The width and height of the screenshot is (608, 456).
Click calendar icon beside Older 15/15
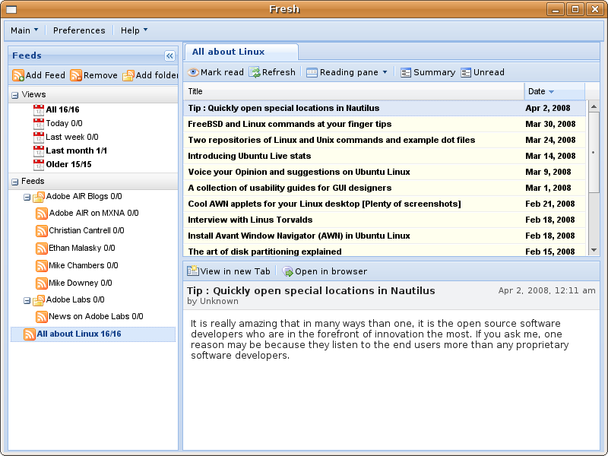[x=39, y=165]
